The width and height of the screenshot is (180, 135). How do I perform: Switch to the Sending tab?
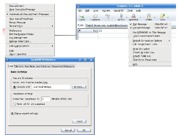coord(19,66)
